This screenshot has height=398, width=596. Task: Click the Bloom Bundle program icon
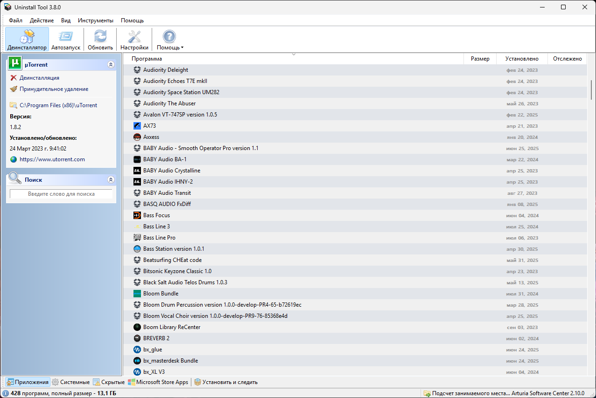[137, 294]
